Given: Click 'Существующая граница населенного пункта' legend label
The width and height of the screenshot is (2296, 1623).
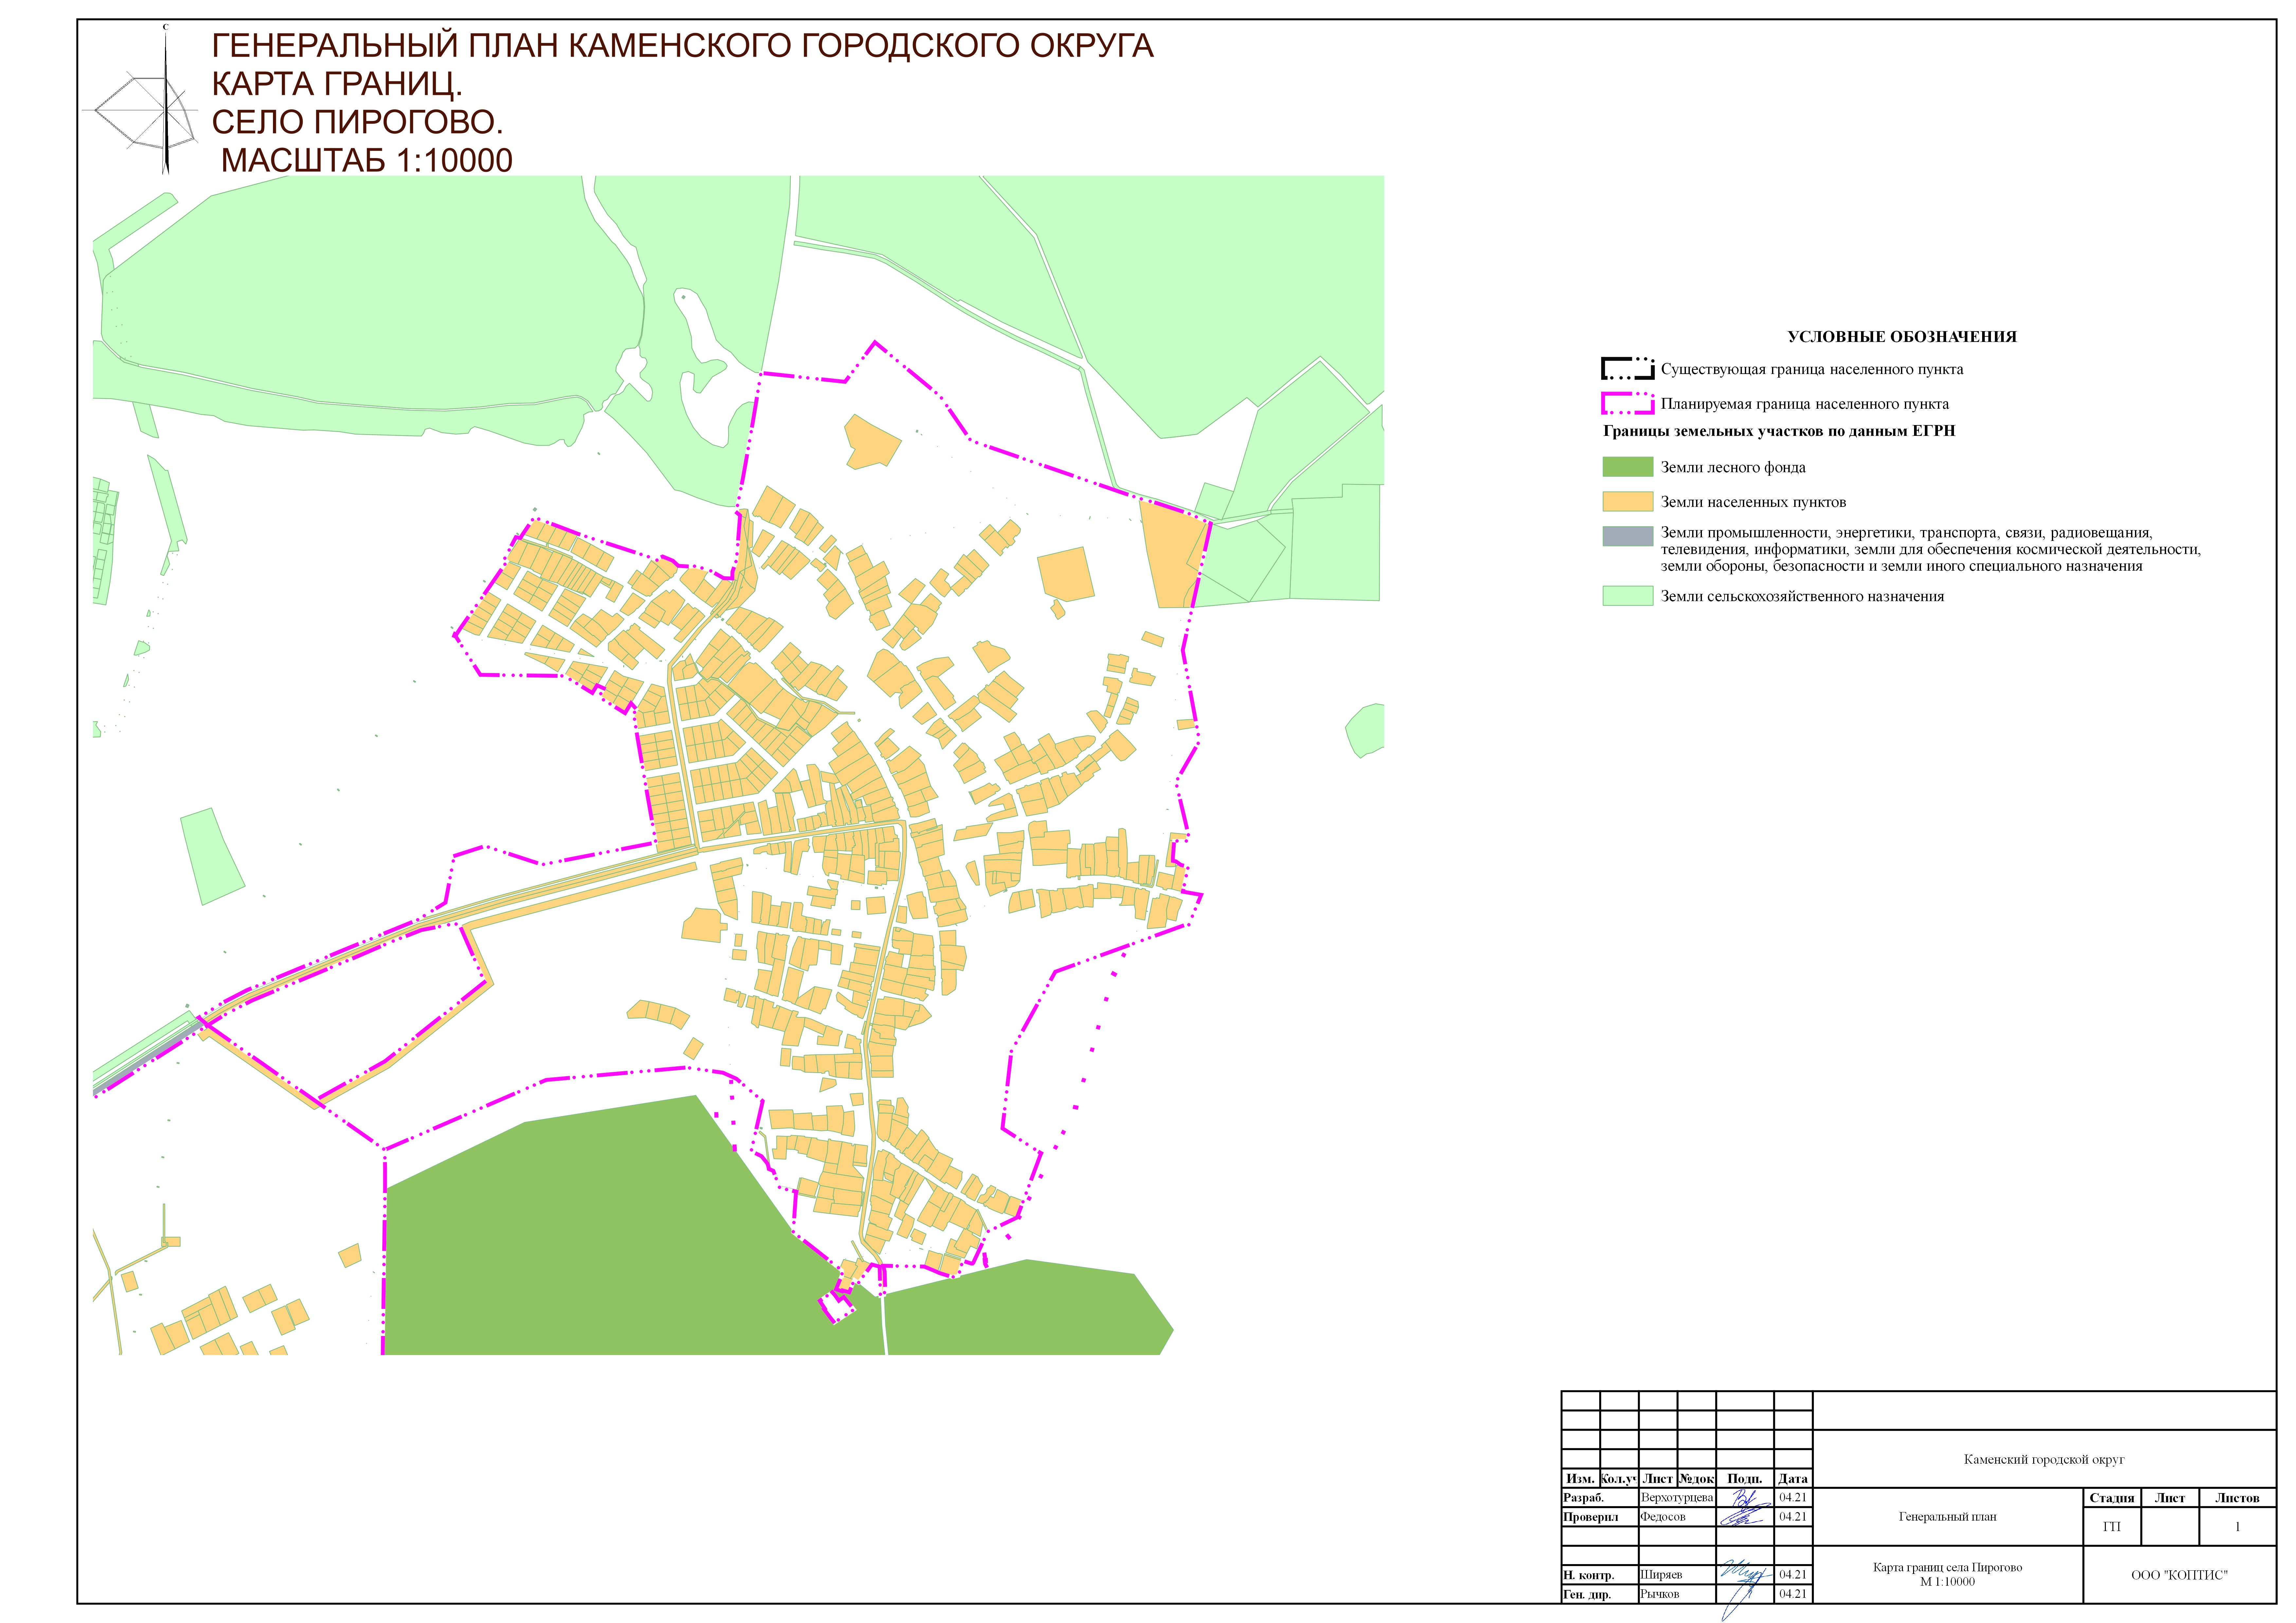Looking at the screenshot, I should click(x=1812, y=370).
